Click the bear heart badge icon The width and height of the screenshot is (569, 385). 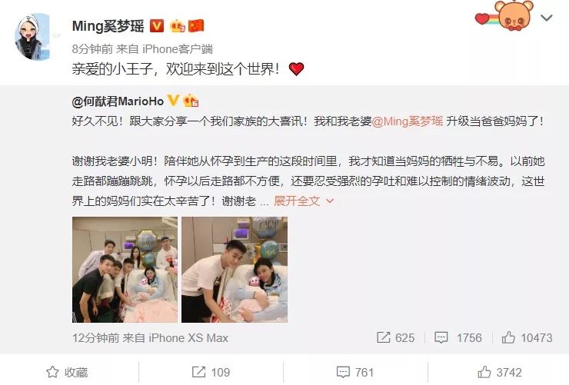point(504,15)
